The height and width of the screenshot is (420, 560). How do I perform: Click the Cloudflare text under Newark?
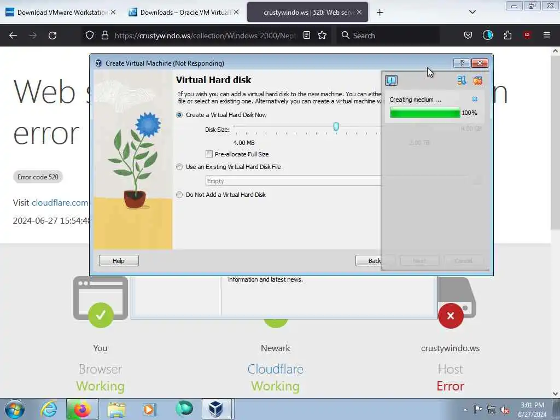[276, 369]
